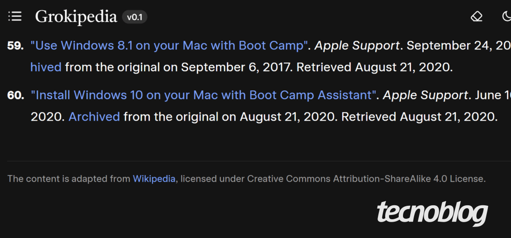
Task: Click "The content is adapted from" footer text
Action: point(69,179)
